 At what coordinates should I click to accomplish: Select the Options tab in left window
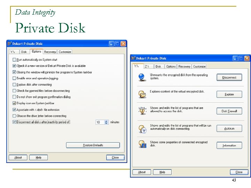pyautogui.click(x=37, y=51)
